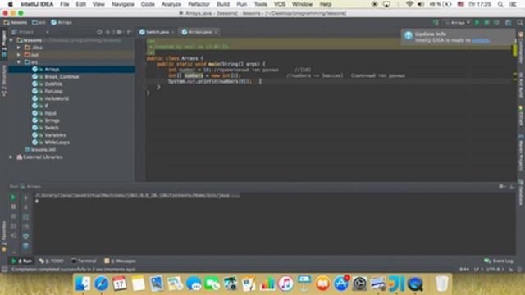Screen dimensions: 525x295
Task: Open the Run panel settings gear
Action: click(x=501, y=187)
